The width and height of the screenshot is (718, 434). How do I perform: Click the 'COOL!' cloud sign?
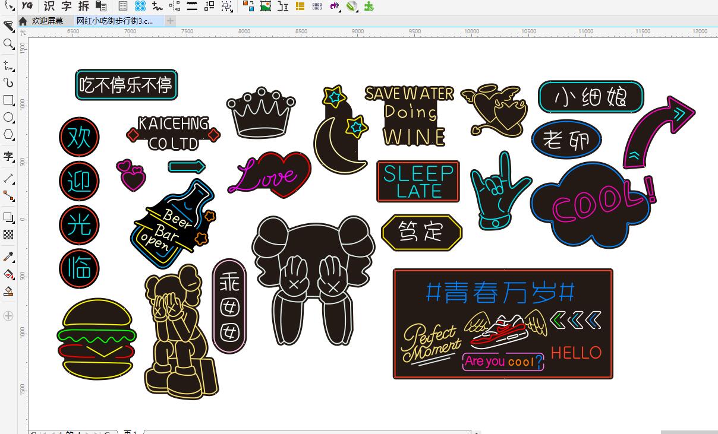coord(593,204)
